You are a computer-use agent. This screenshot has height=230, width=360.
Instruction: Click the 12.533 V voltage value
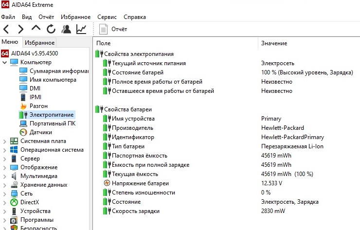click(271, 183)
